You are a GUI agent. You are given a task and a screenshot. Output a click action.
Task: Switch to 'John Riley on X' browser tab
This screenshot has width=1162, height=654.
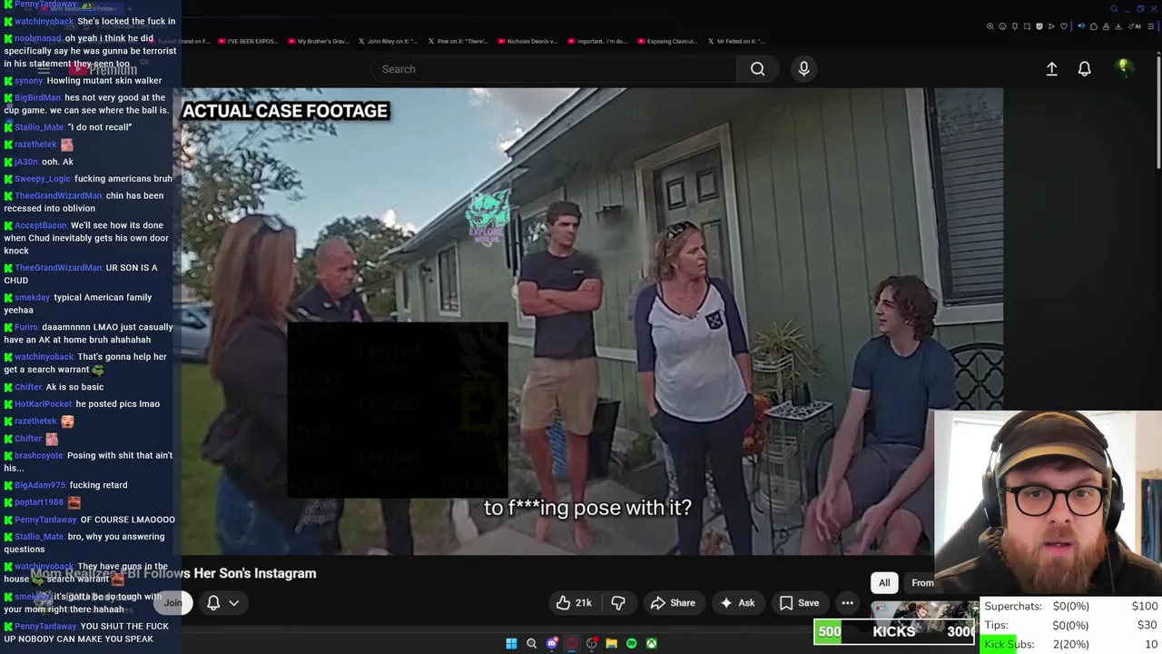(387, 41)
